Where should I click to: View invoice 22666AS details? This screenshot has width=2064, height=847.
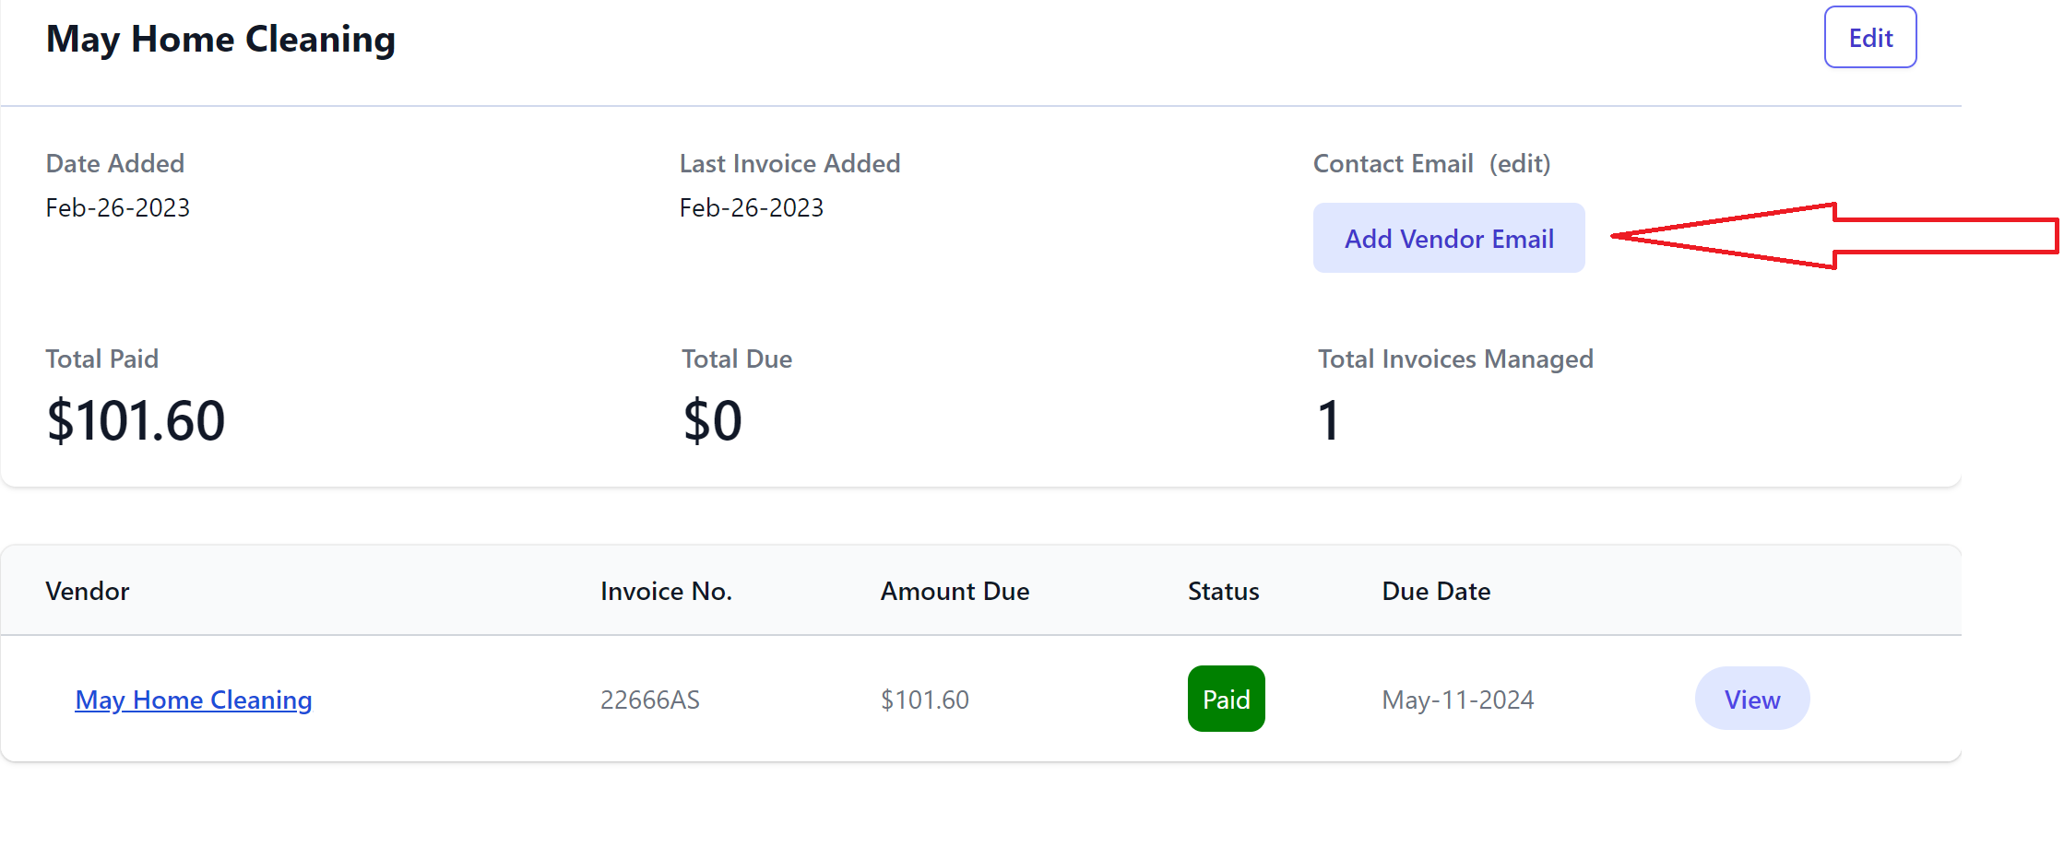[x=1751, y=700]
